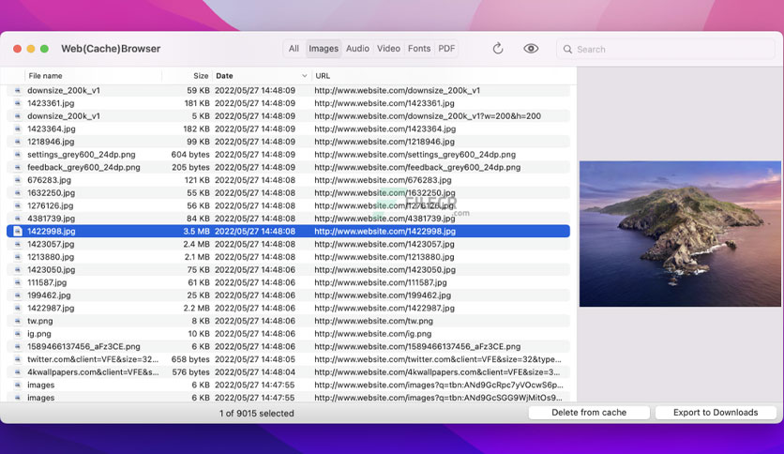Sort by Size column header

pos(201,76)
